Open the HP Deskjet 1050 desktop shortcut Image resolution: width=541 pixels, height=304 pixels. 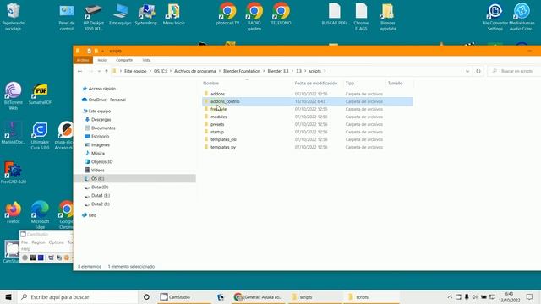pyautogui.click(x=94, y=17)
